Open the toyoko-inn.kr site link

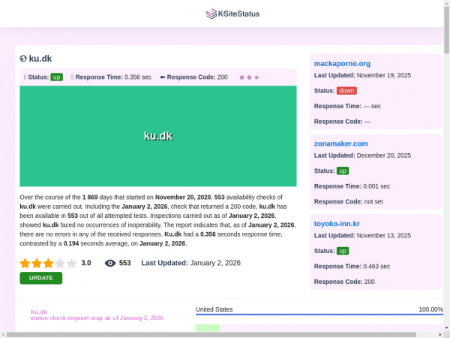point(337,224)
